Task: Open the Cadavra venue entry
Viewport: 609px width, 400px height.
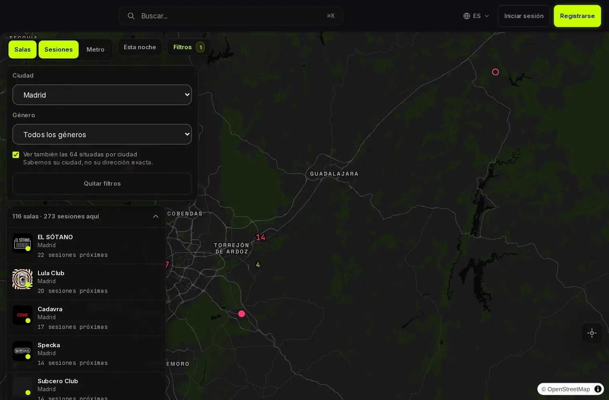Action: [x=86, y=318]
